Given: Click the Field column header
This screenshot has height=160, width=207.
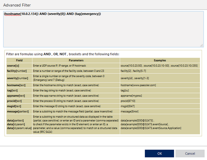Looking at the screenshot, I should point(19,60).
